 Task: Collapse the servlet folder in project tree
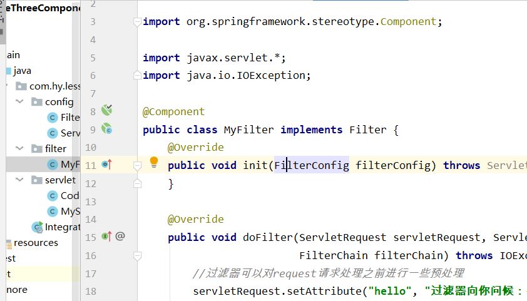point(19,180)
